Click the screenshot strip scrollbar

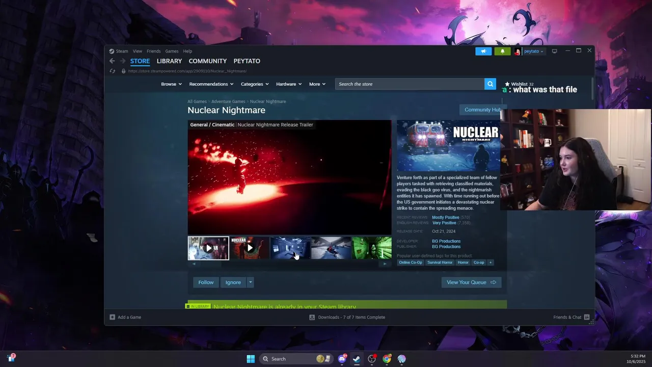289,264
